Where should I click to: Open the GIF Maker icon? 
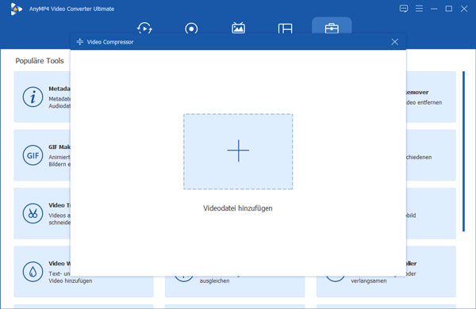coord(33,155)
